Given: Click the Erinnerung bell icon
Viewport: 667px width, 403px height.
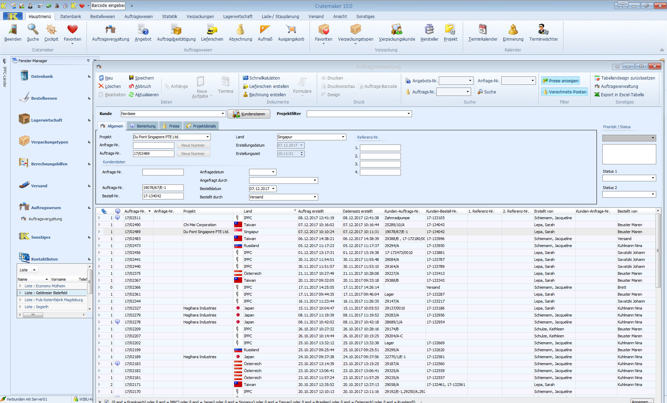Looking at the screenshot, I should (x=513, y=33).
